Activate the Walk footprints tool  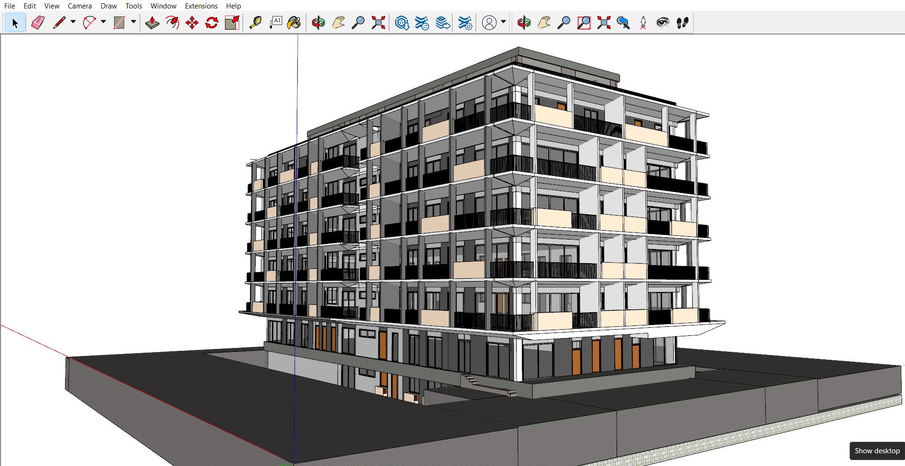(683, 23)
